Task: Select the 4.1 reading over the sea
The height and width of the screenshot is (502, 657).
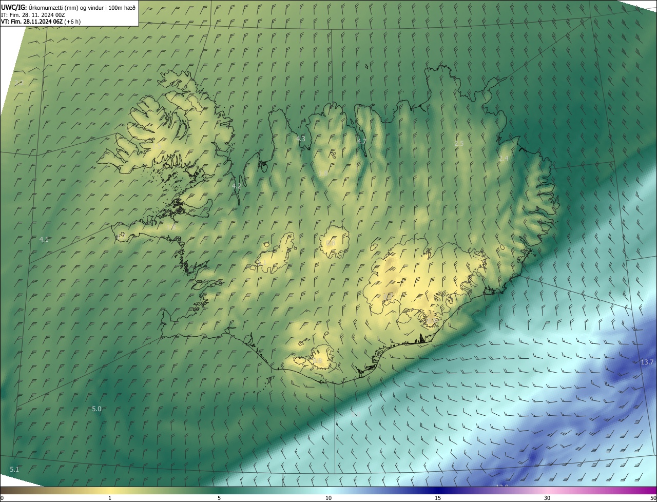Action: (x=44, y=239)
